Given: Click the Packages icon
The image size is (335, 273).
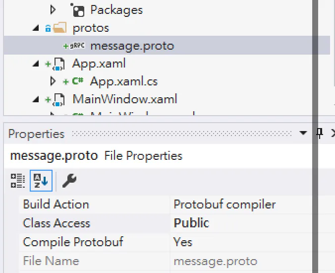Looking at the screenshot, I should point(78,9).
